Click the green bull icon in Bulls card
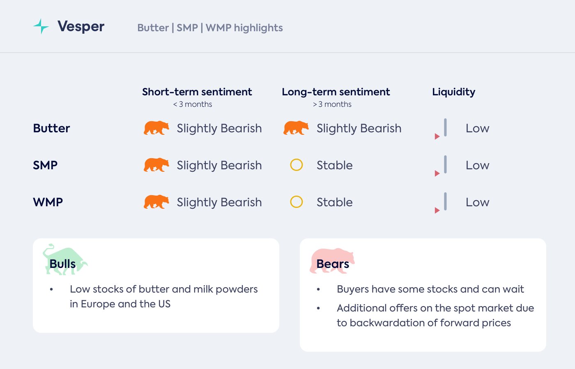The width and height of the screenshot is (575, 369). 64,259
